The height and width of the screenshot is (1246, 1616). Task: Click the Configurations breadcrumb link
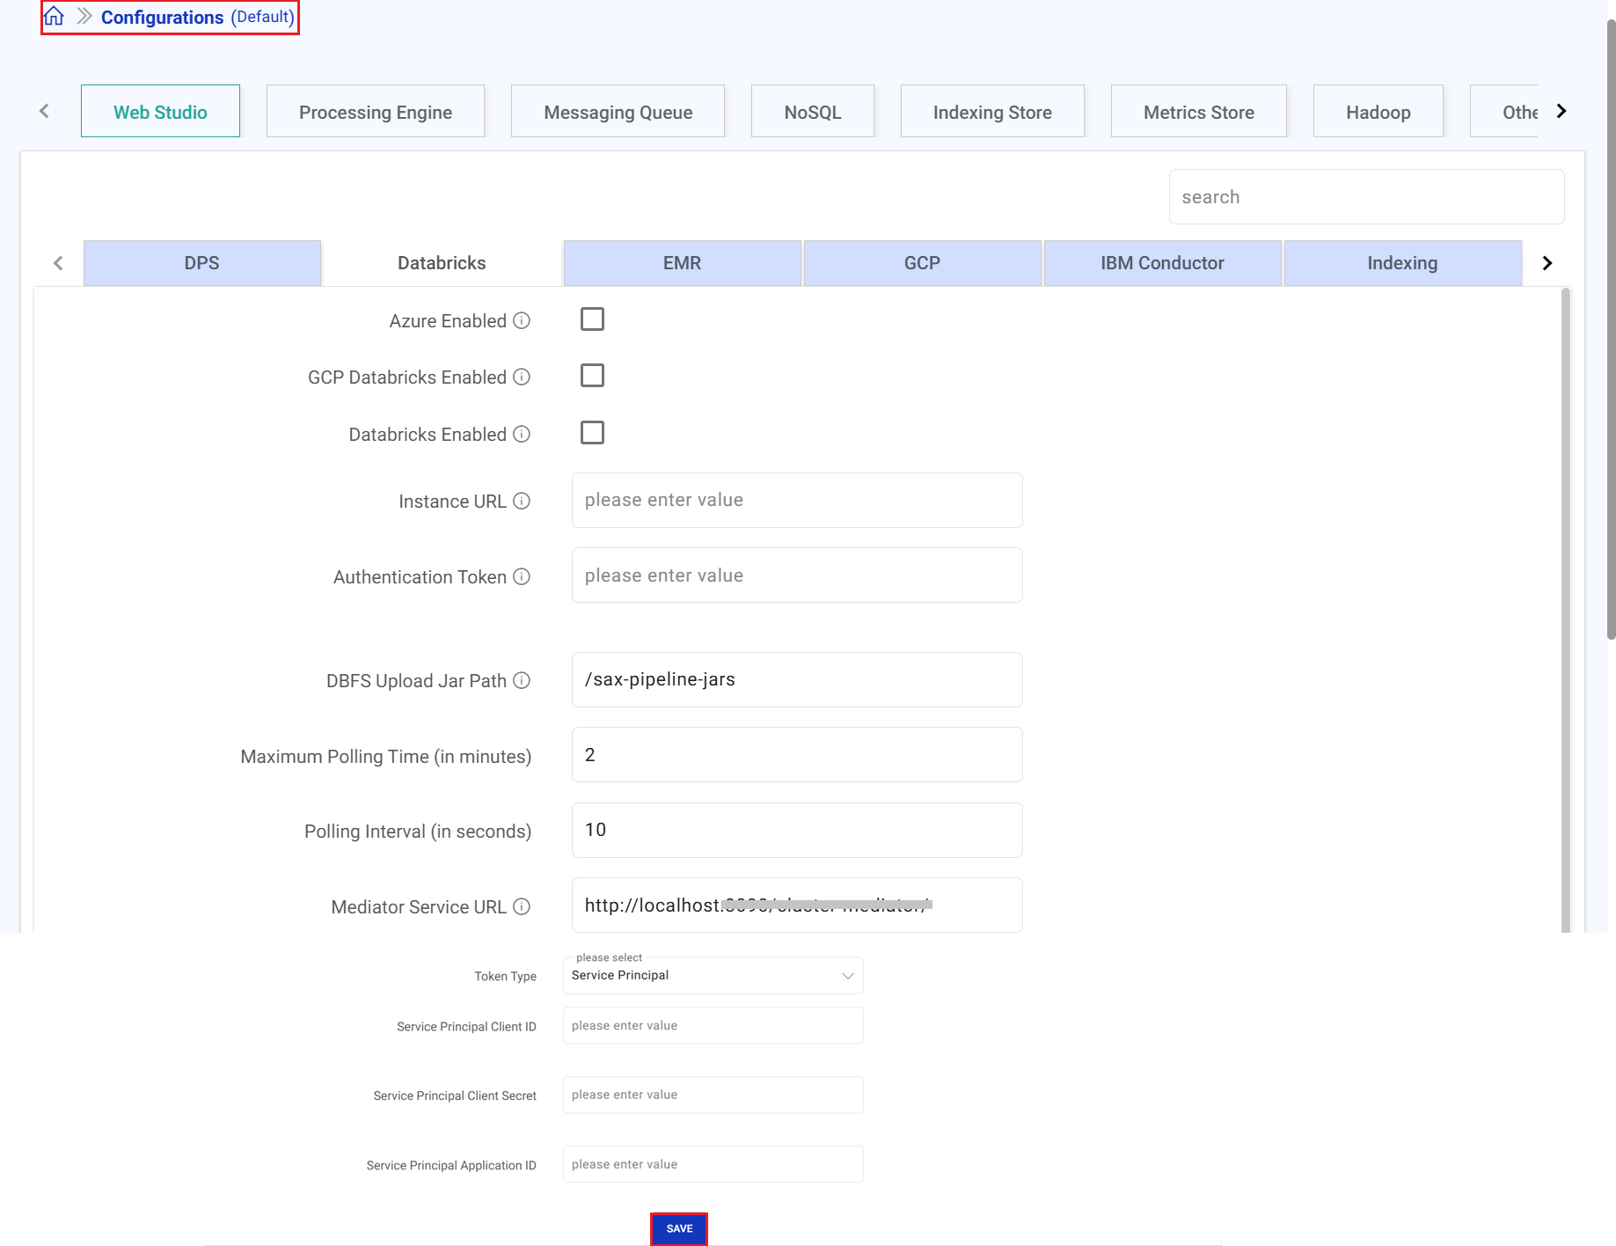[x=162, y=18]
